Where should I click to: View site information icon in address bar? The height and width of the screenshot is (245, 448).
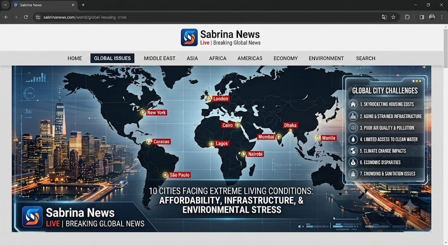click(38, 17)
